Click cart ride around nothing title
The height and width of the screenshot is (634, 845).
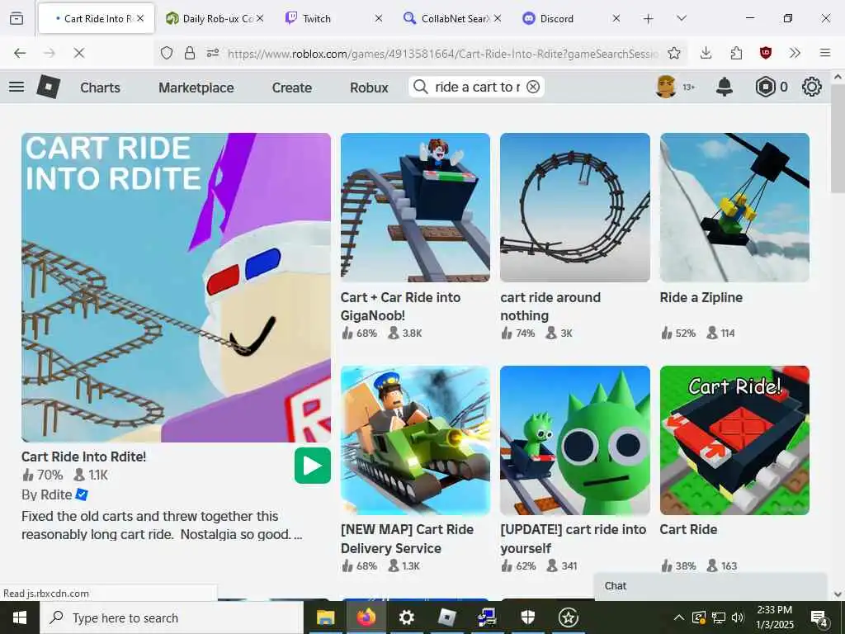coord(550,306)
